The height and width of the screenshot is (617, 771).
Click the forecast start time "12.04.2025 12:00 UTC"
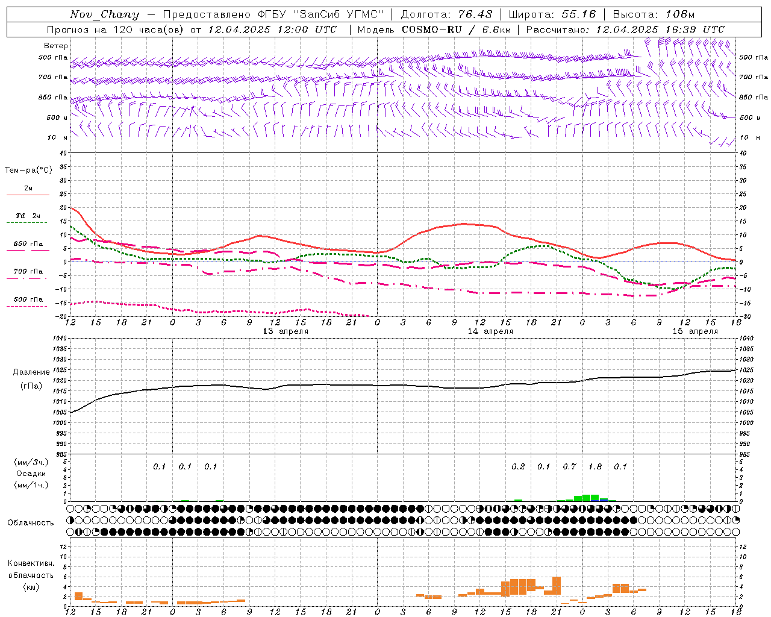pos(272,30)
